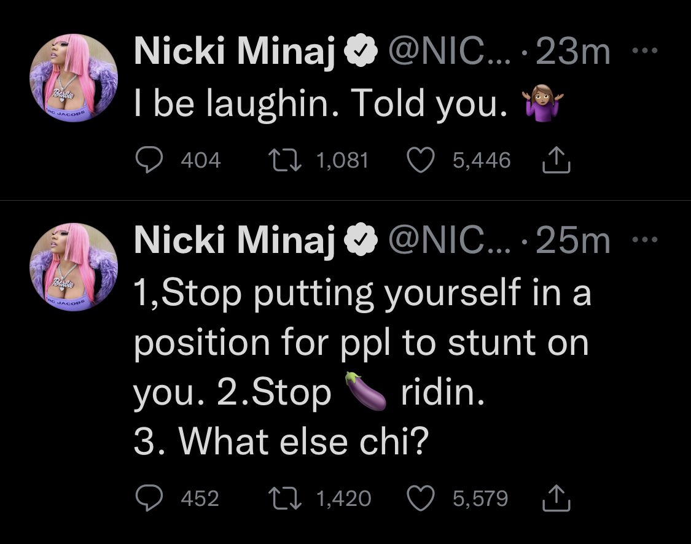The height and width of the screenshot is (544, 691).
Task: Click the 25m timestamp
Action: [572, 242]
